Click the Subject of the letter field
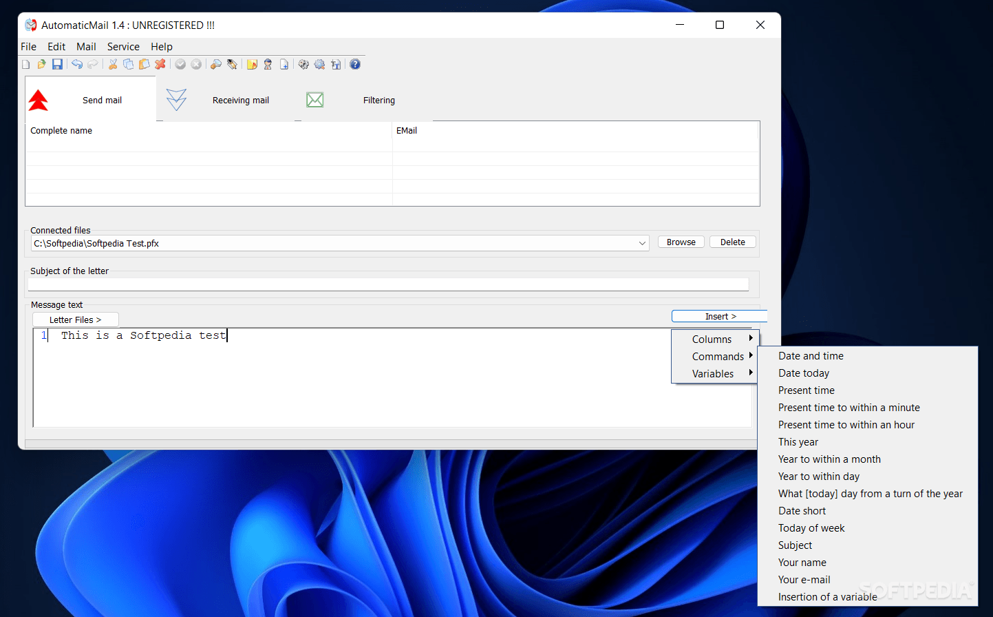This screenshot has width=993, height=617. [x=388, y=284]
